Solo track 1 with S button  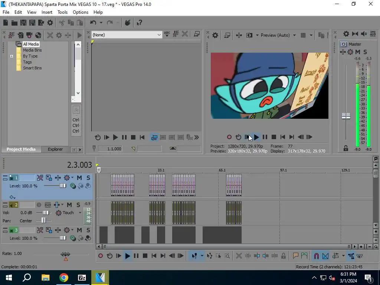click(x=88, y=178)
